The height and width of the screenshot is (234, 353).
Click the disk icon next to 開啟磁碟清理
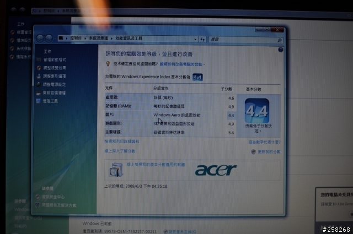(x=39, y=93)
